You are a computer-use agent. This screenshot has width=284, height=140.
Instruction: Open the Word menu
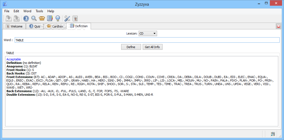pos(27,11)
